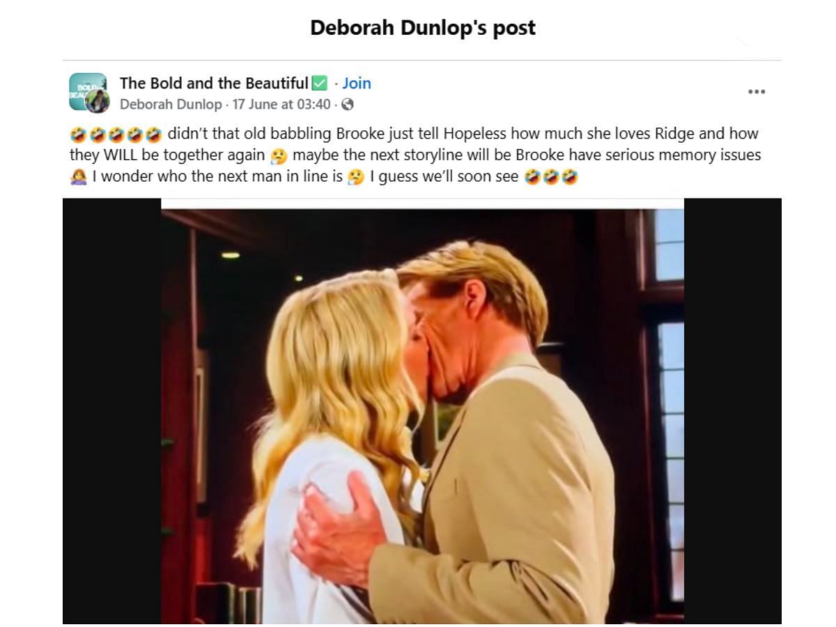This screenshot has width=836, height=627.
Task: Click the thinking emoji after "together again"
Action: (279, 155)
